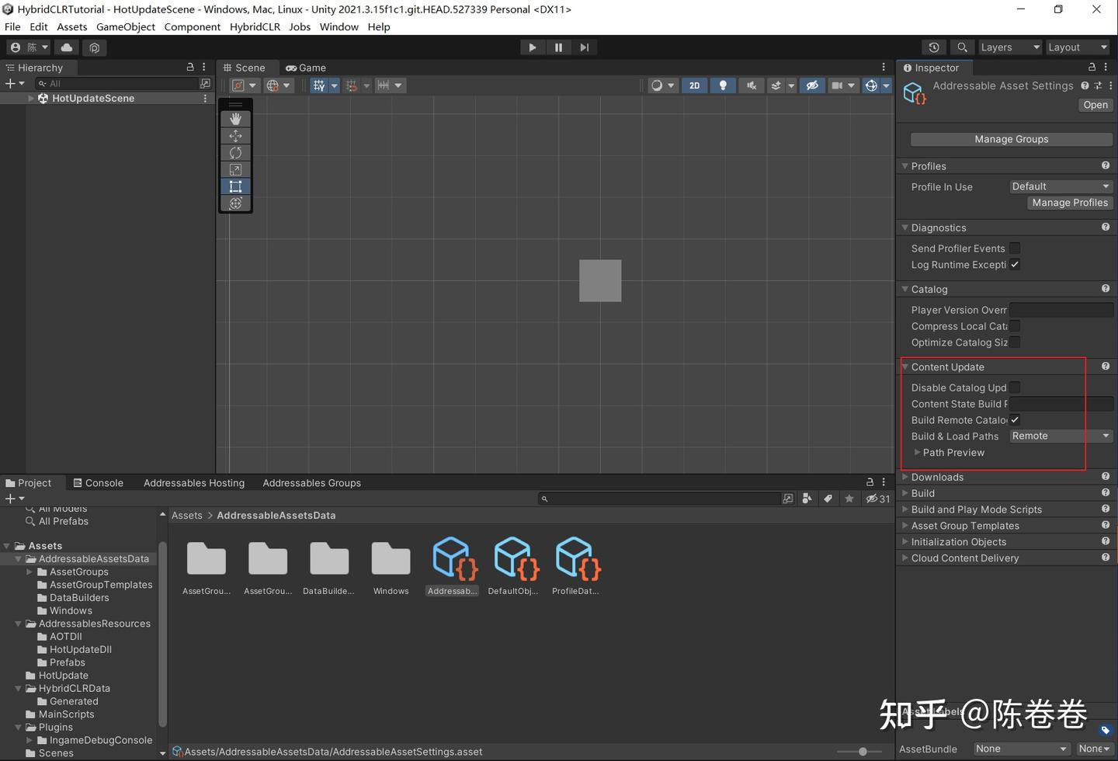Click the Step frame button

point(584,47)
